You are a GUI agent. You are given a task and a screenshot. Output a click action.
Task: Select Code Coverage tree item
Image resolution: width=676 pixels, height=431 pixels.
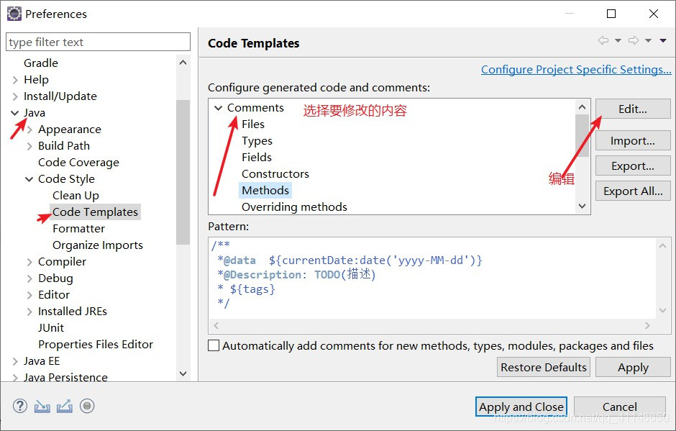pyautogui.click(x=78, y=163)
